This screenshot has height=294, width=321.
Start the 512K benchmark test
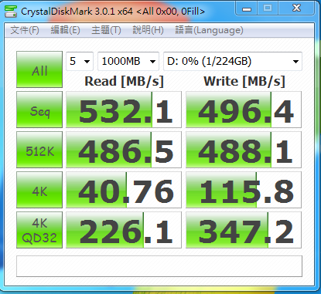tap(39, 150)
